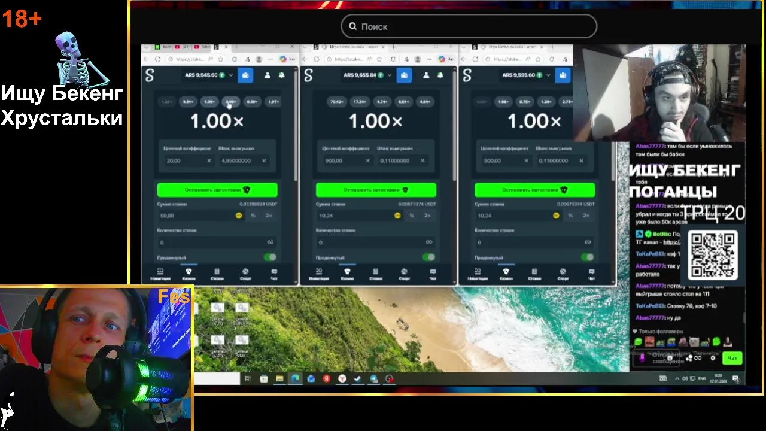Viewport: 766px width, 431px height.
Task: Open notifications bell in ARS 9,655.84 window
Action: pos(440,75)
